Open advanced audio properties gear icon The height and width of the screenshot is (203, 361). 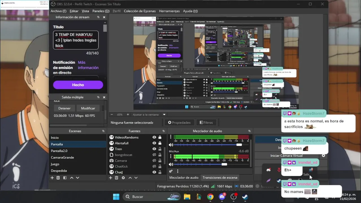point(171,171)
